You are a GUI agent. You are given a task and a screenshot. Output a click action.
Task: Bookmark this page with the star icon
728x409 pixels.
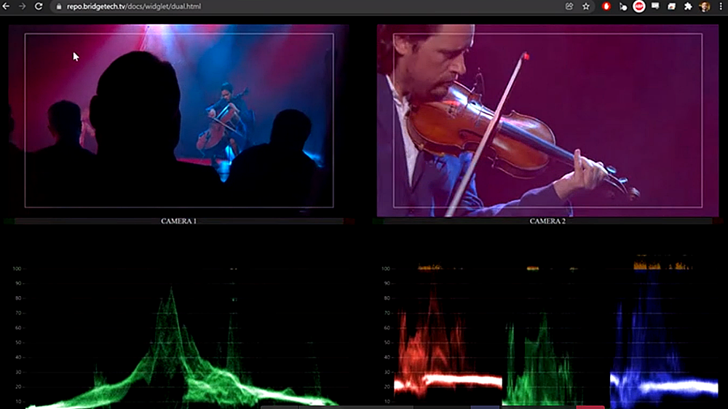pyautogui.click(x=586, y=7)
